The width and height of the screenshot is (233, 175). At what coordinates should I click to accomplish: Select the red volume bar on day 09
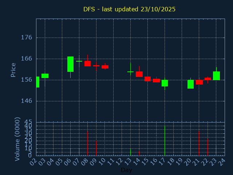pos(96,148)
